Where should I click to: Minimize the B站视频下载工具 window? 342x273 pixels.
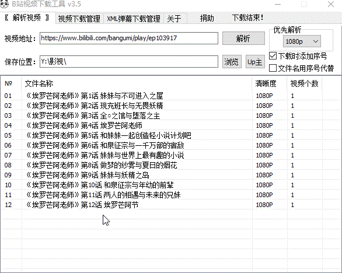[x=278, y=4]
